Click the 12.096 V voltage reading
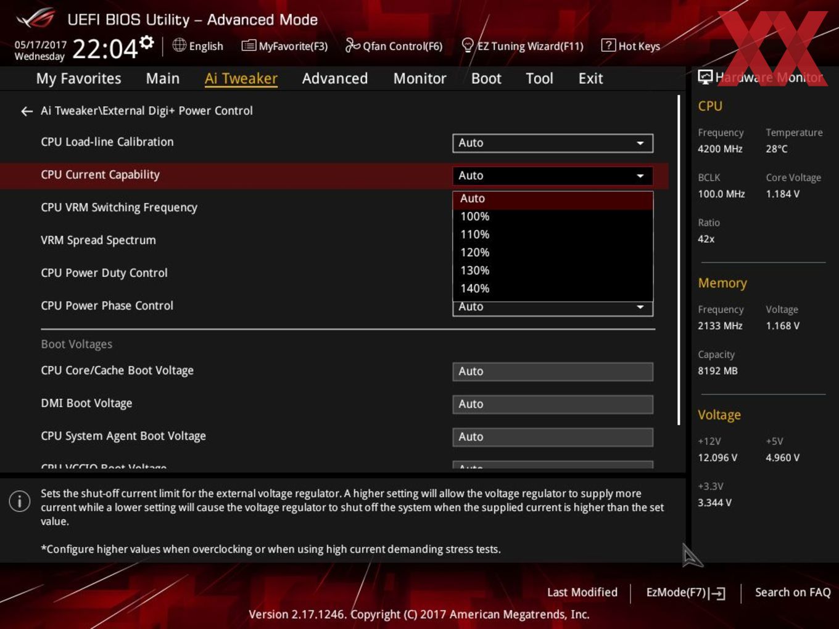The height and width of the screenshot is (629, 839). pos(717,458)
